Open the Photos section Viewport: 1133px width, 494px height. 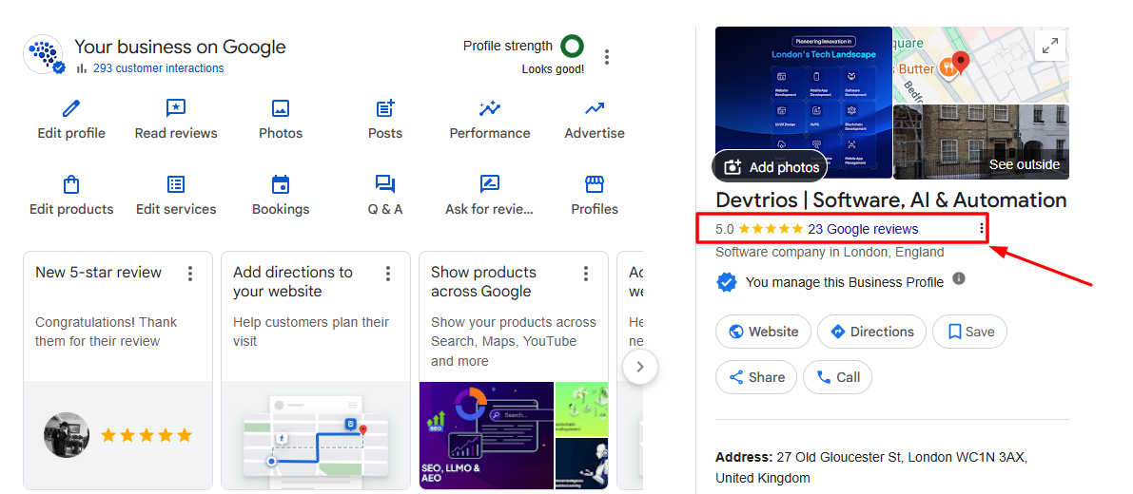pyautogui.click(x=281, y=120)
